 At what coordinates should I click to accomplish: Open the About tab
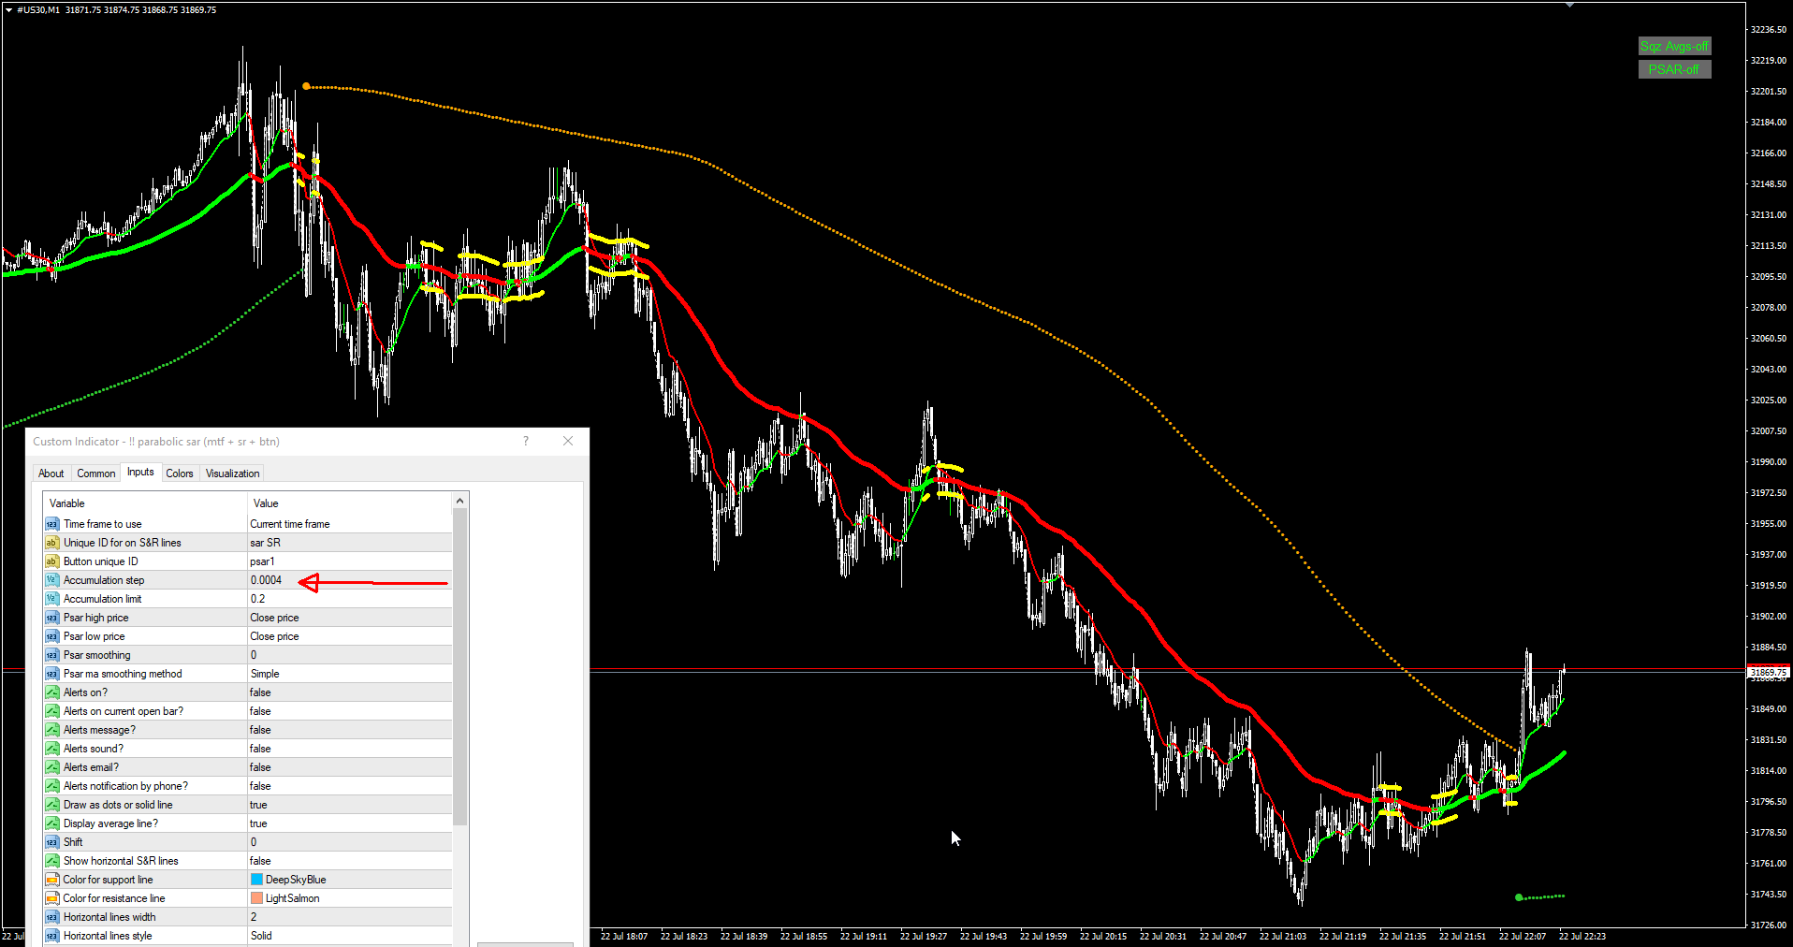51,473
